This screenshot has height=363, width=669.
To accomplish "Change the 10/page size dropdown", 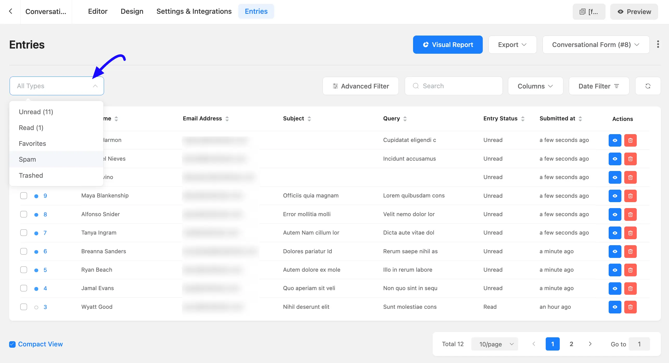I will click(494, 344).
